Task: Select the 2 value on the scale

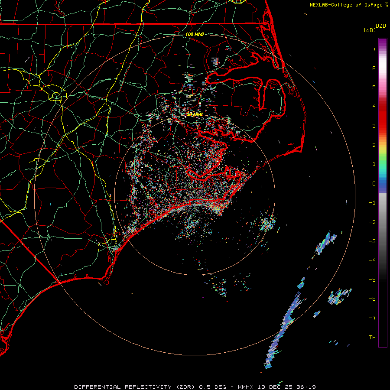Action: [x=374, y=145]
